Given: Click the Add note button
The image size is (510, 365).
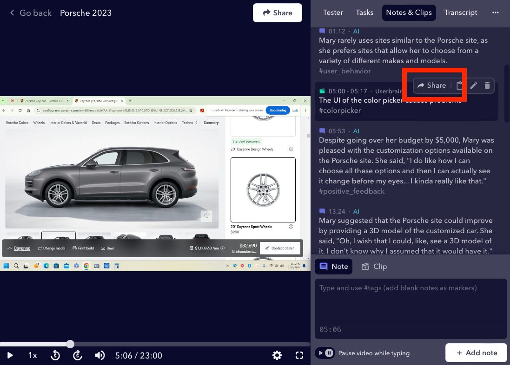Looking at the screenshot, I should tap(476, 352).
